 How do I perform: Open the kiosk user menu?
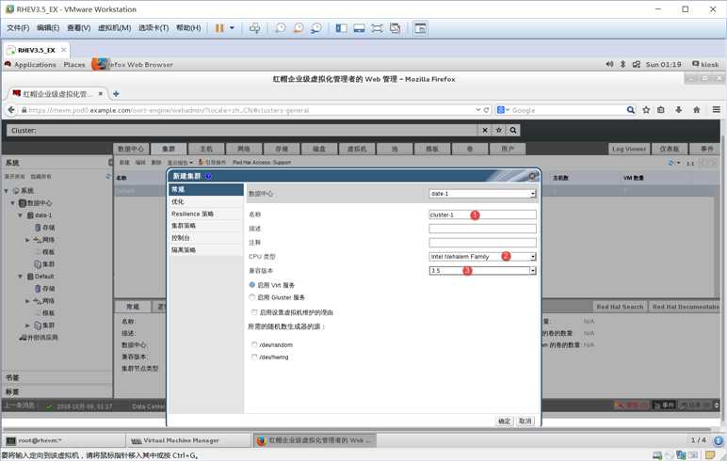pyautogui.click(x=705, y=64)
